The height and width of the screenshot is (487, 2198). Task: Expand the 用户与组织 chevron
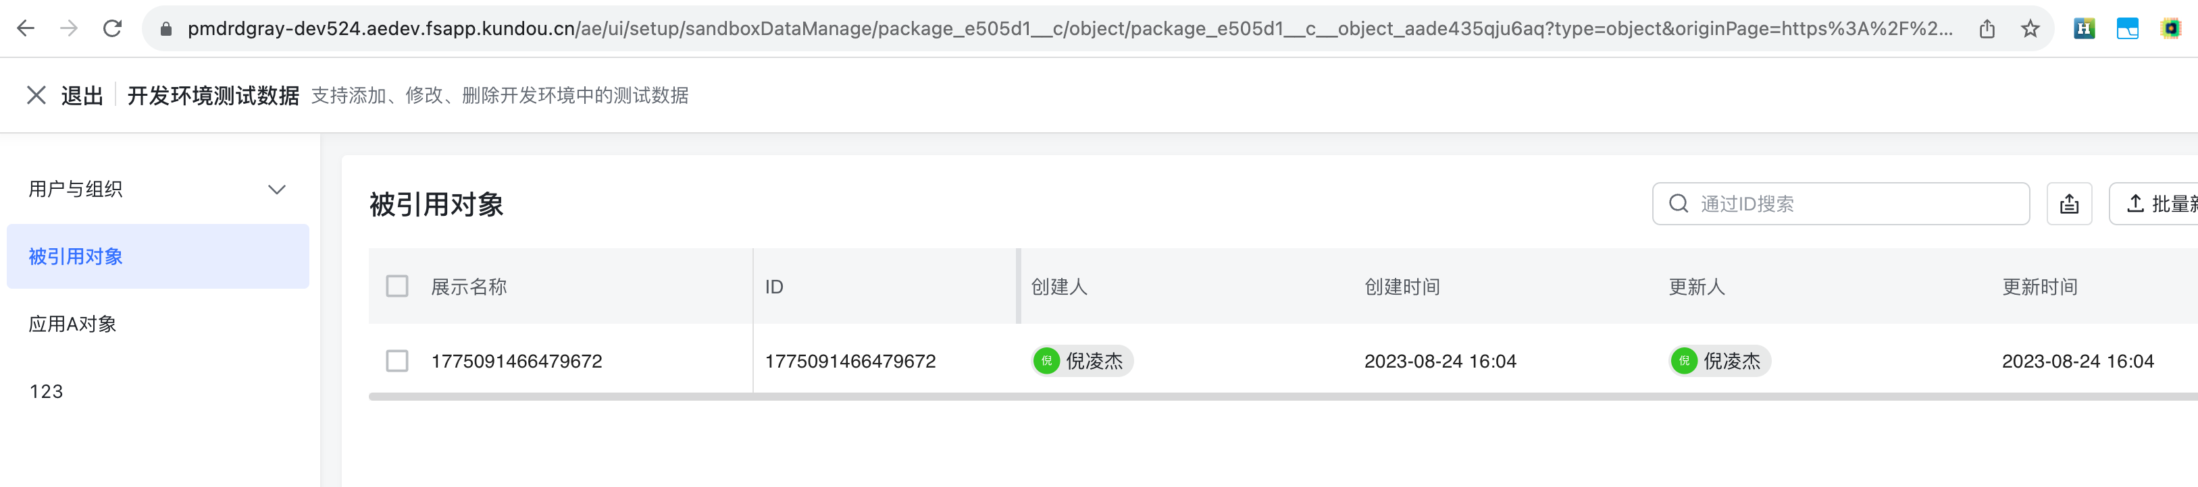point(276,189)
